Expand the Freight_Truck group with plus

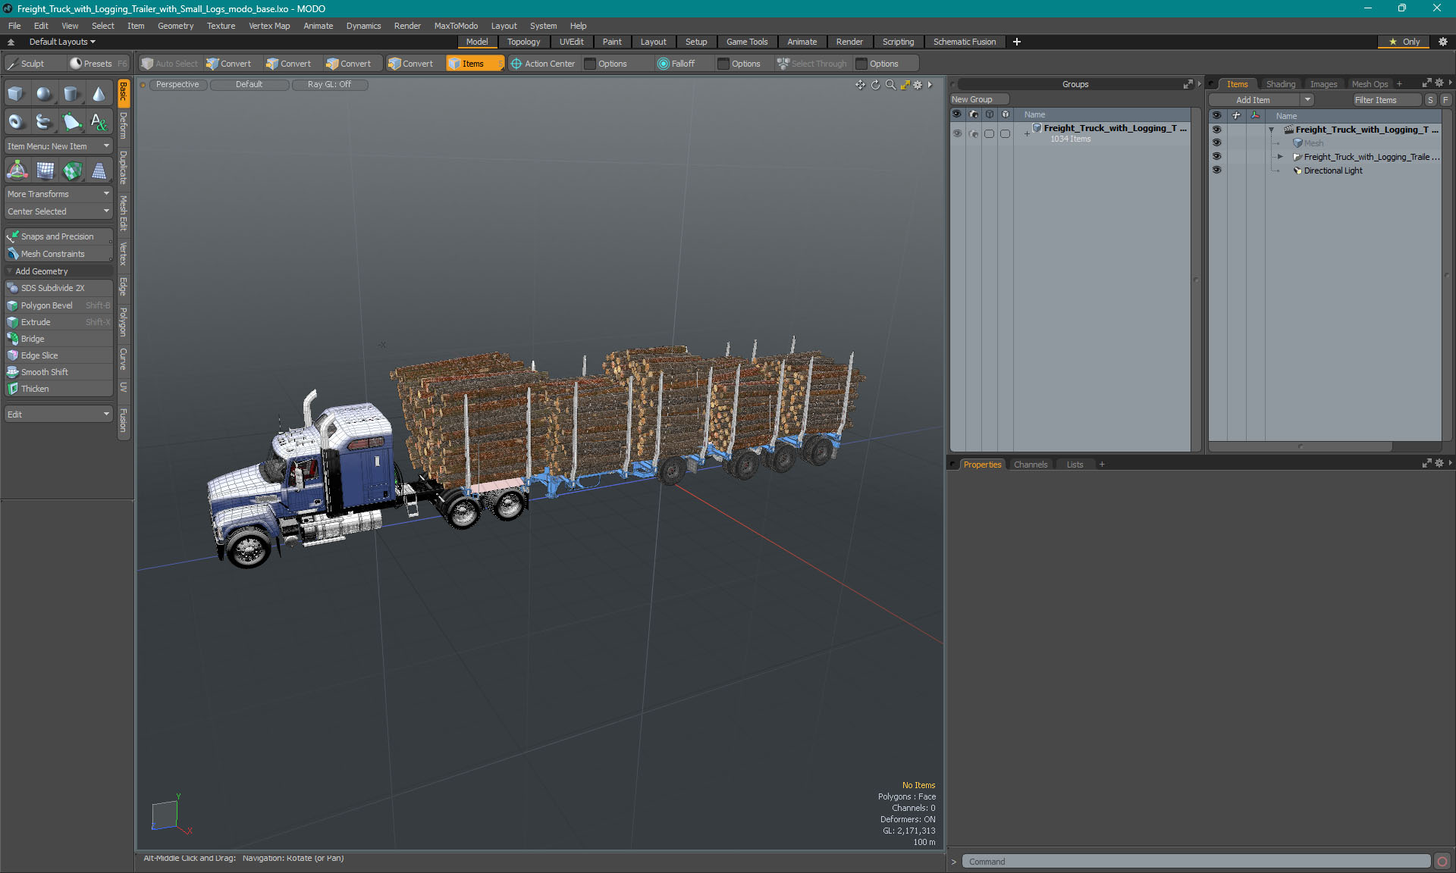[1027, 133]
